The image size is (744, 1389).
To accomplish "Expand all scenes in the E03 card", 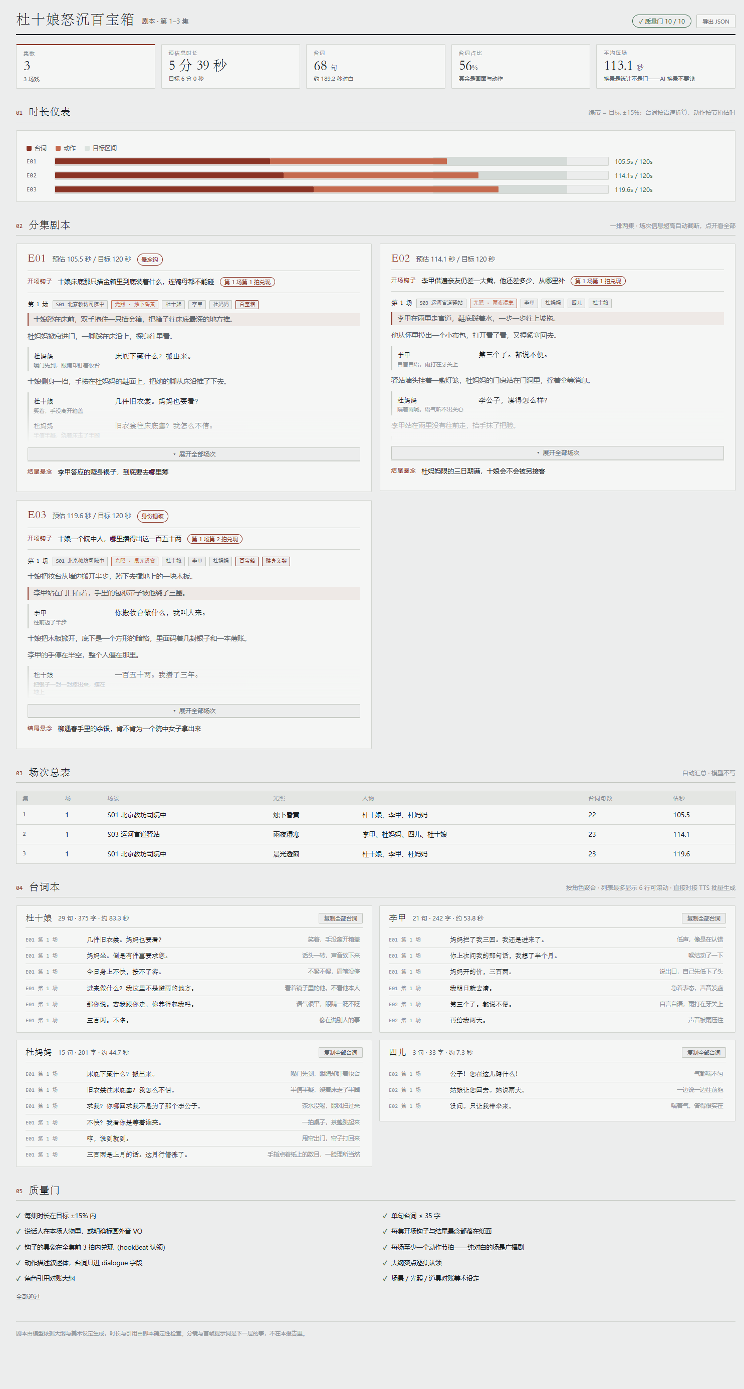I will [x=194, y=711].
